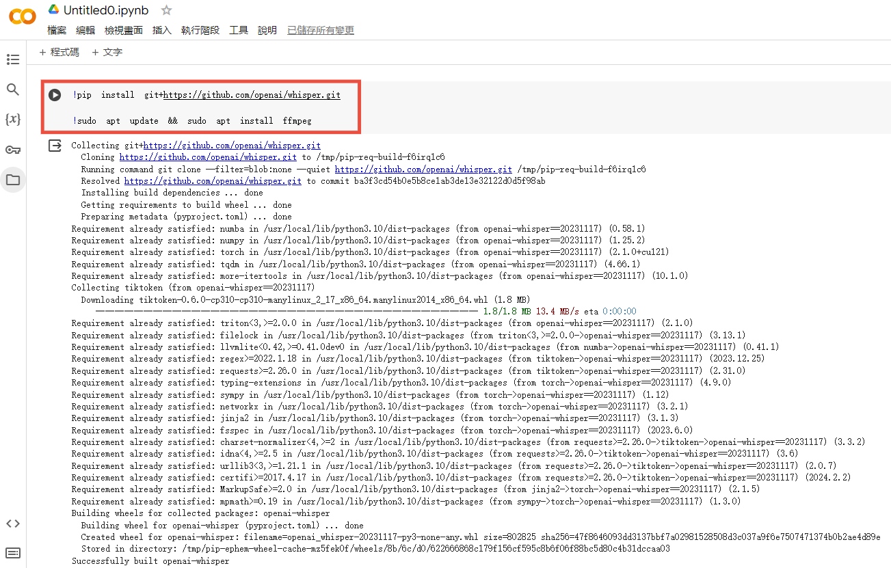
Task: Open the 執行階段 menu
Action: click(200, 30)
